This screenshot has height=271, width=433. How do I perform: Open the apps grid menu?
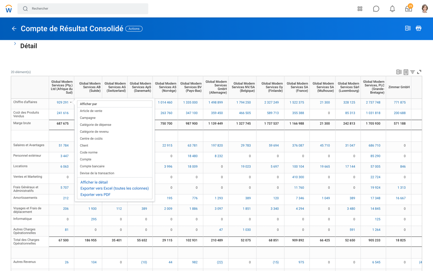(x=360, y=9)
